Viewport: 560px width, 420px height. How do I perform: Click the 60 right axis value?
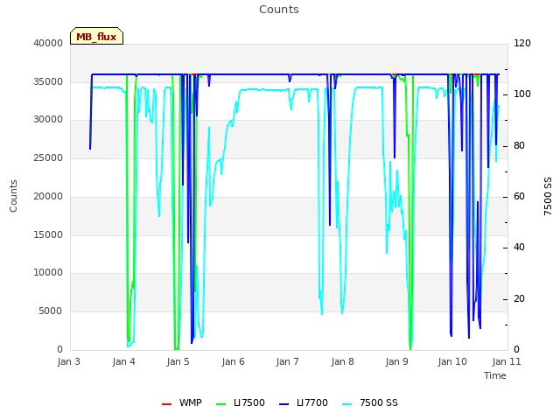click(x=519, y=196)
